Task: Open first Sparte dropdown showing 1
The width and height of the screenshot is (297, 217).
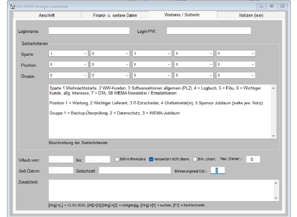Action: click(x=68, y=53)
